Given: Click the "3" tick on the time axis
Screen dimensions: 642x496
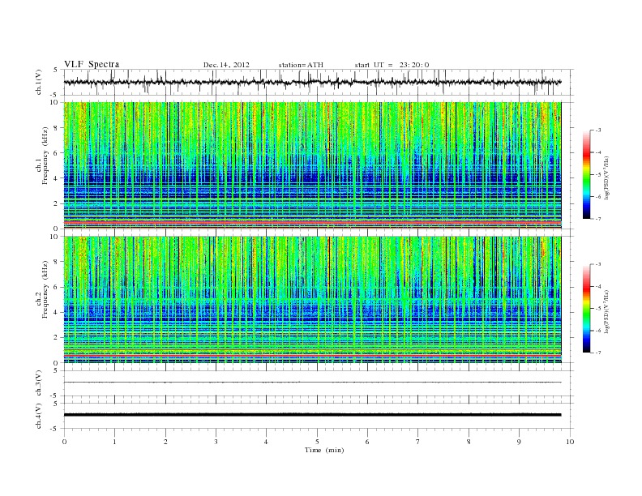Looking at the screenshot, I should tap(216, 442).
